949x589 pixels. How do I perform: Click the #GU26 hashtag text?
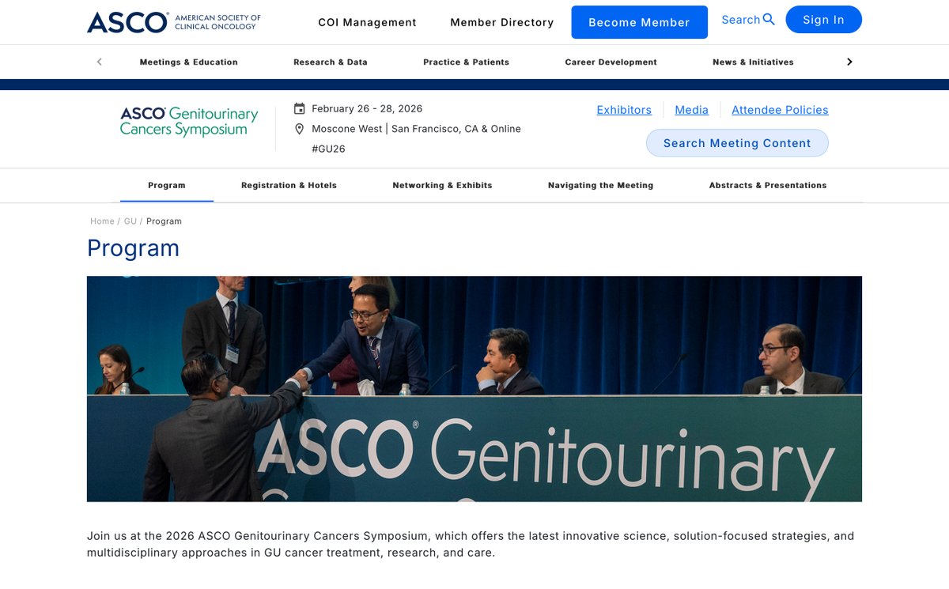click(x=328, y=149)
